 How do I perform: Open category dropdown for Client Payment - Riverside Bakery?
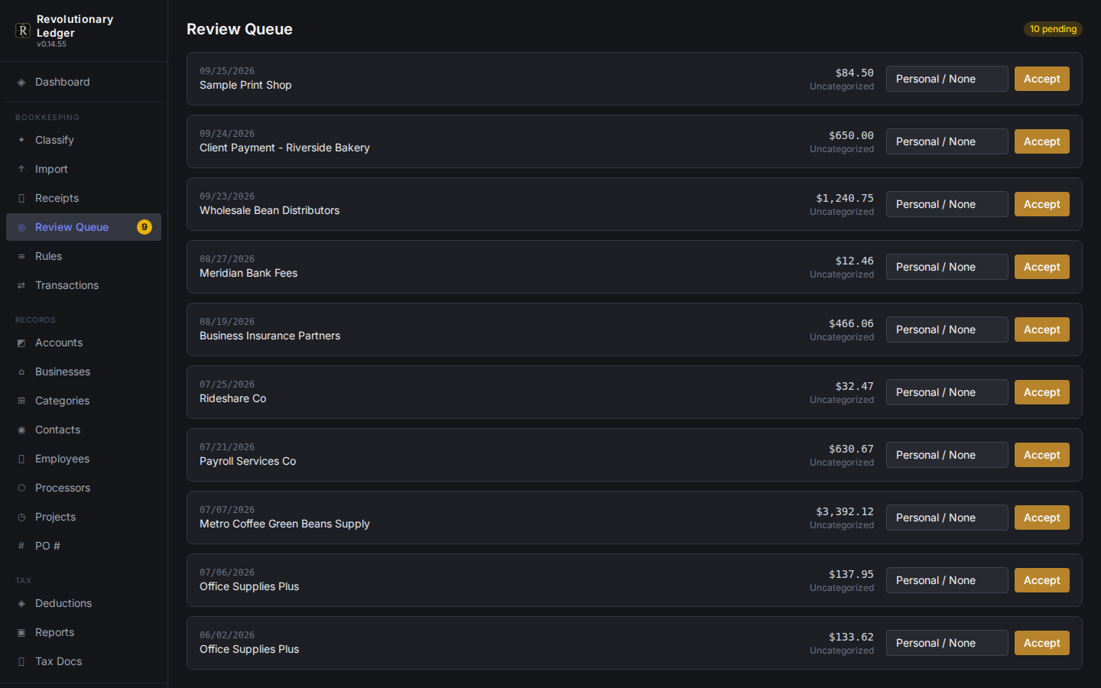point(947,141)
